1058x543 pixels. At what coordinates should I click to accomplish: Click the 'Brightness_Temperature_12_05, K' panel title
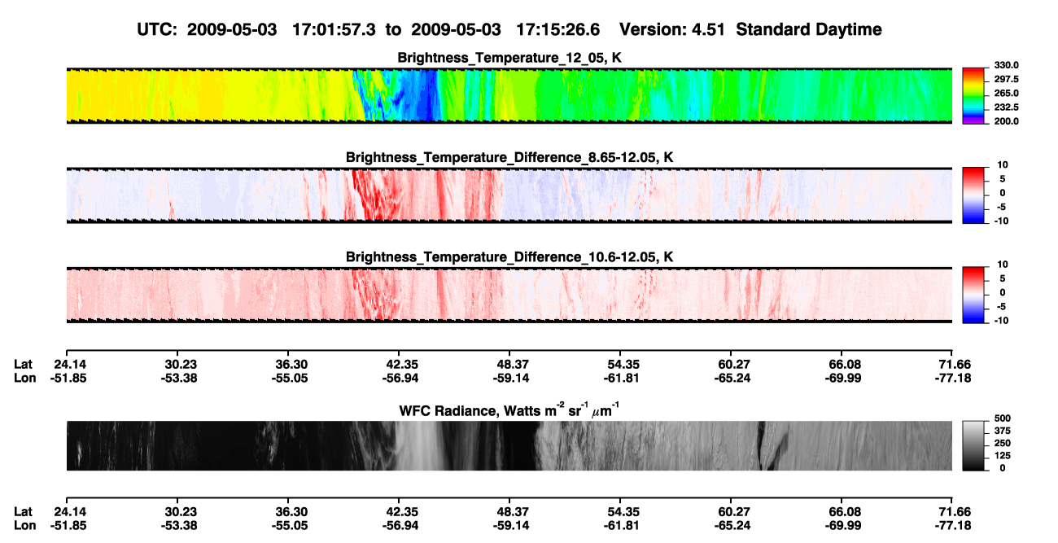click(509, 58)
